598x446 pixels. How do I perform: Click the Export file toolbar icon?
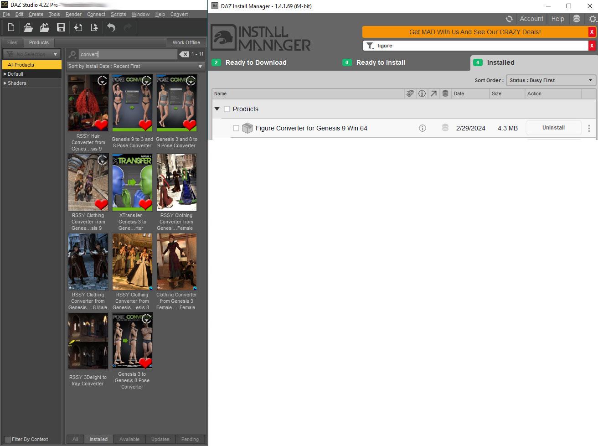click(94, 28)
